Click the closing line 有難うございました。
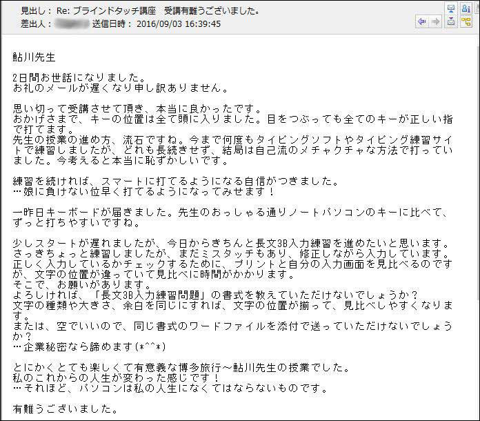 [x=66, y=409]
